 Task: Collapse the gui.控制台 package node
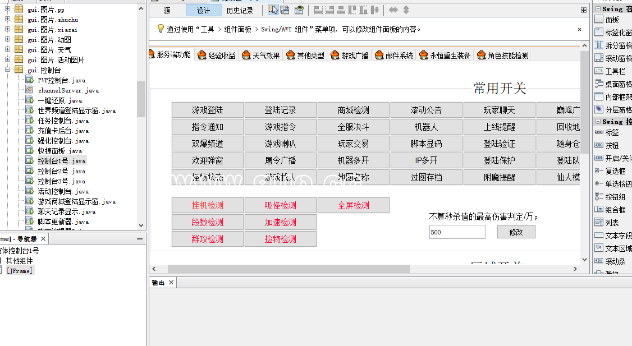click(x=7, y=70)
